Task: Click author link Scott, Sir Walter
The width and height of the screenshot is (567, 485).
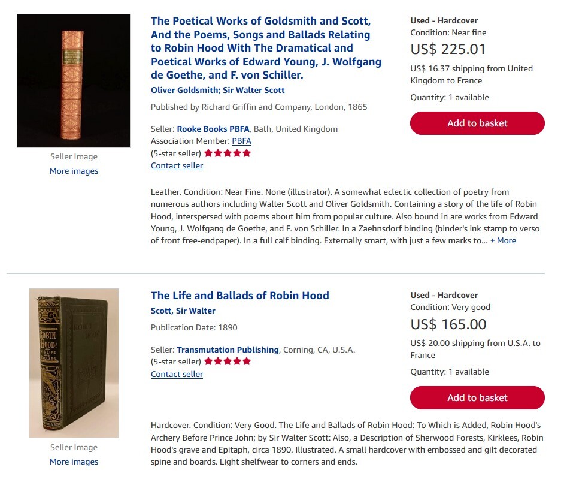Action: [183, 311]
